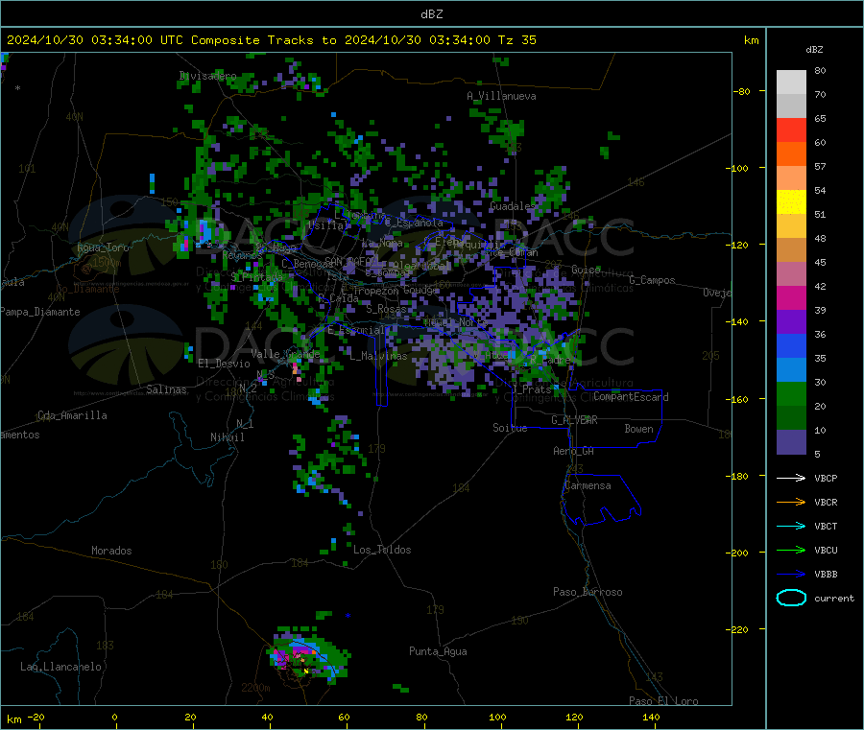Click the 'VBCP' legend label

(x=826, y=479)
